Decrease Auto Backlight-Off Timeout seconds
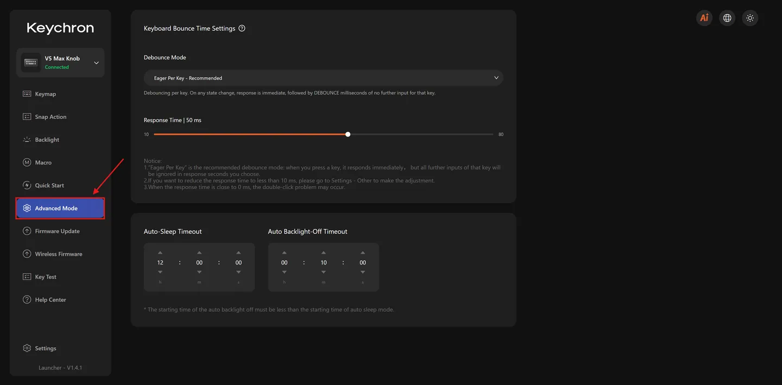782x385 pixels. (x=363, y=272)
